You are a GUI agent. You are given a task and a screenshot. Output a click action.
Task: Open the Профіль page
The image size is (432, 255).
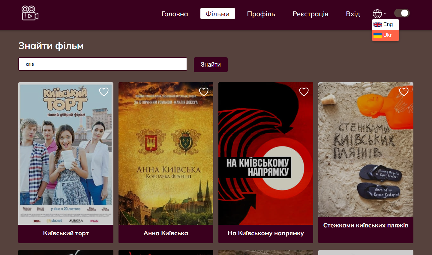click(261, 14)
